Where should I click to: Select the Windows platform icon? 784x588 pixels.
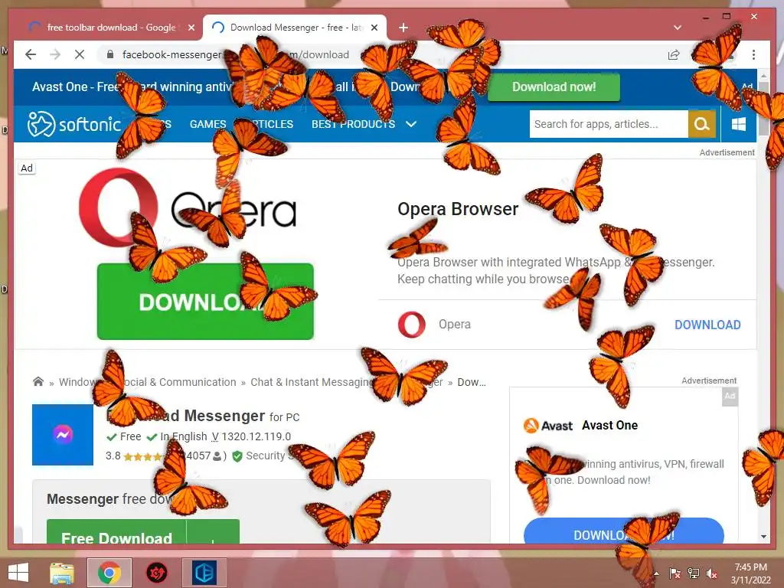tap(739, 124)
